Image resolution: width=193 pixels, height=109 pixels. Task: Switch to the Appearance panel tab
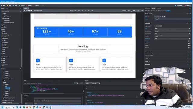pos(147,8)
